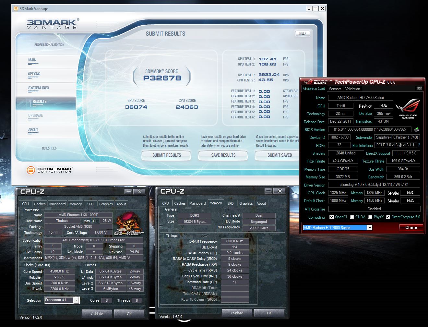Minimize the CPU-Z processor window

128,191
